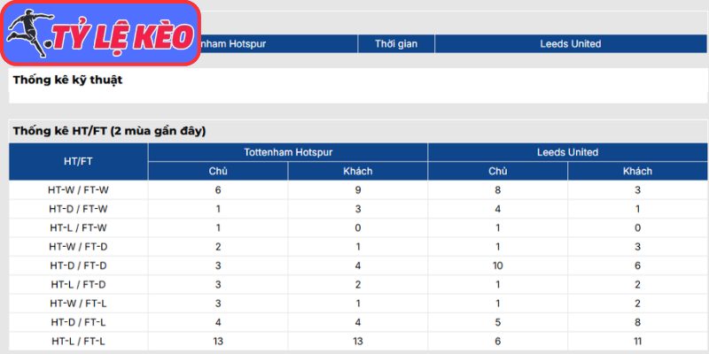Screen dimensions: 709x354
Task: Select the Khách subheader under Tottenham Hotspur
Action: click(x=358, y=171)
